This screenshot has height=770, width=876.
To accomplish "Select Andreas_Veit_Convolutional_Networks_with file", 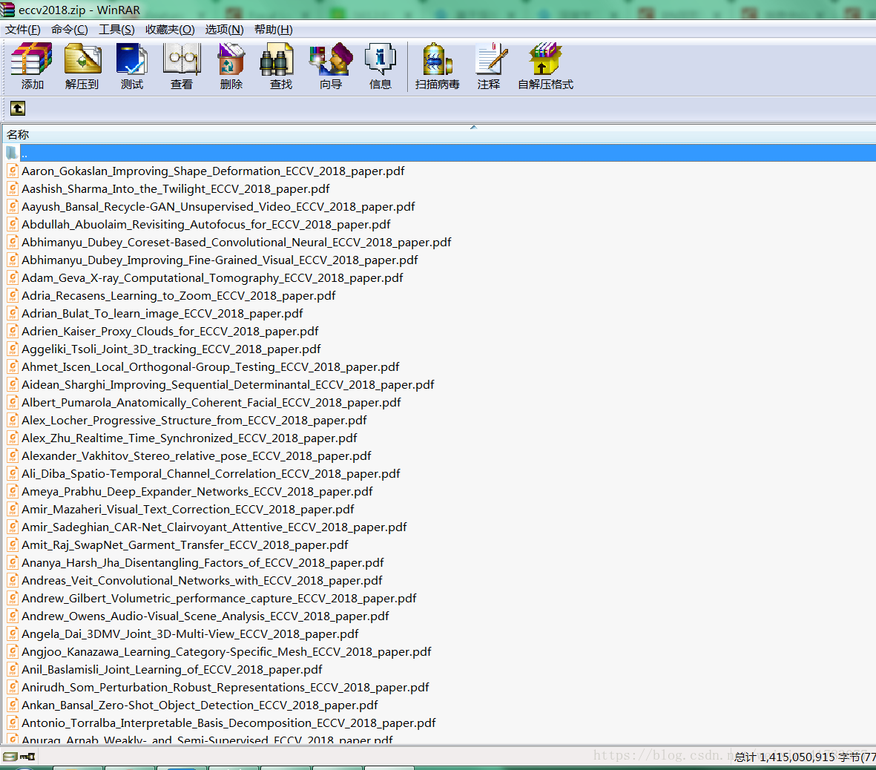I will click(x=202, y=581).
